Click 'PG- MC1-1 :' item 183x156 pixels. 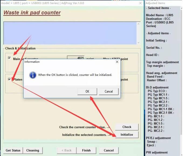(156, 116)
